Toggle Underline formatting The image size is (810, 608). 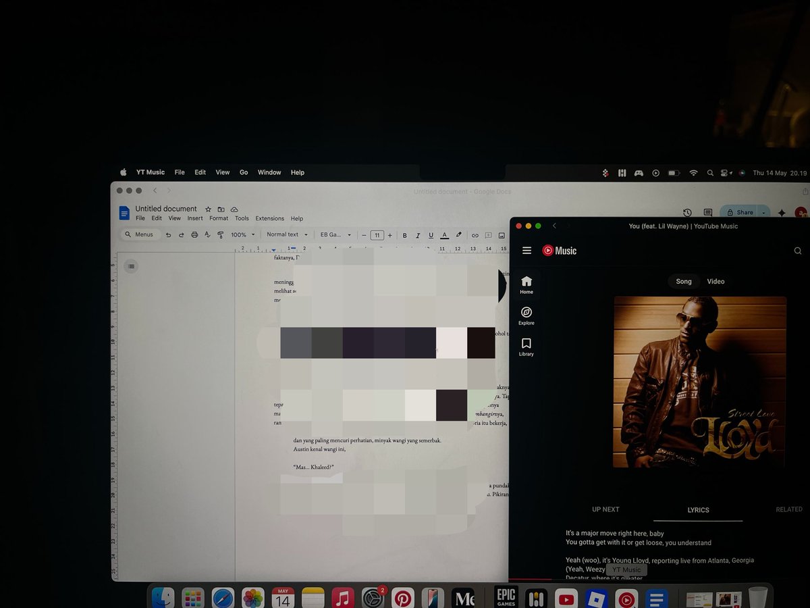[431, 235]
